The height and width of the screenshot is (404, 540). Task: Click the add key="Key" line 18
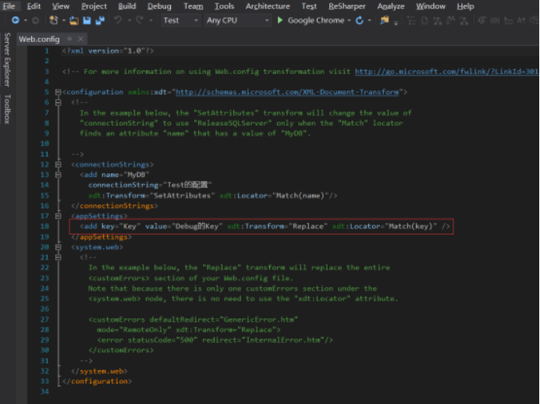click(265, 226)
